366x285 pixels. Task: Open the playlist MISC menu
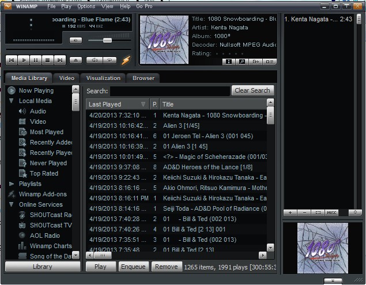[331, 212]
